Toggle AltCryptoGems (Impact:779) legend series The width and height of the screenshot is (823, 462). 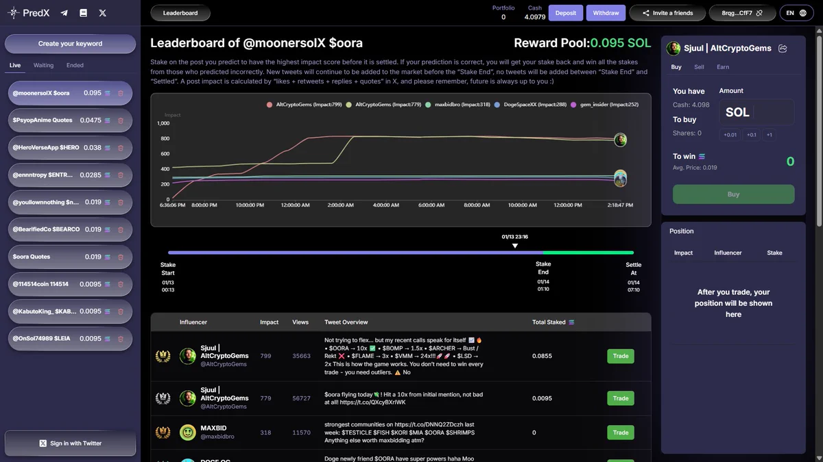pyautogui.click(x=383, y=105)
